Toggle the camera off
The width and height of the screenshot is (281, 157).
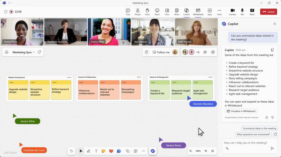click(232, 11)
